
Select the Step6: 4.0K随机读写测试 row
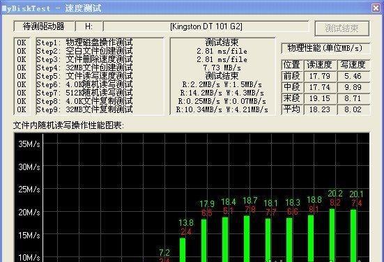point(84,84)
